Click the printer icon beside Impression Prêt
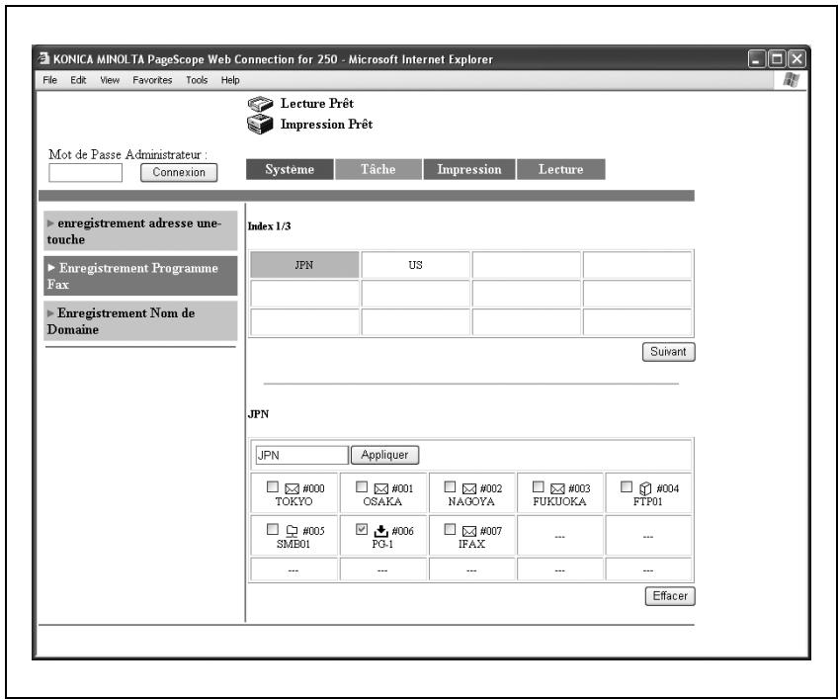The height and width of the screenshot is (699, 838). point(260,125)
